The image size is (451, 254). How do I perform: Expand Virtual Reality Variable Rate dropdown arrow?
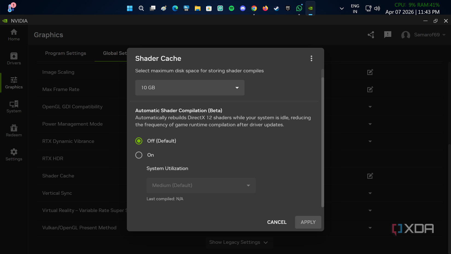pos(370,210)
